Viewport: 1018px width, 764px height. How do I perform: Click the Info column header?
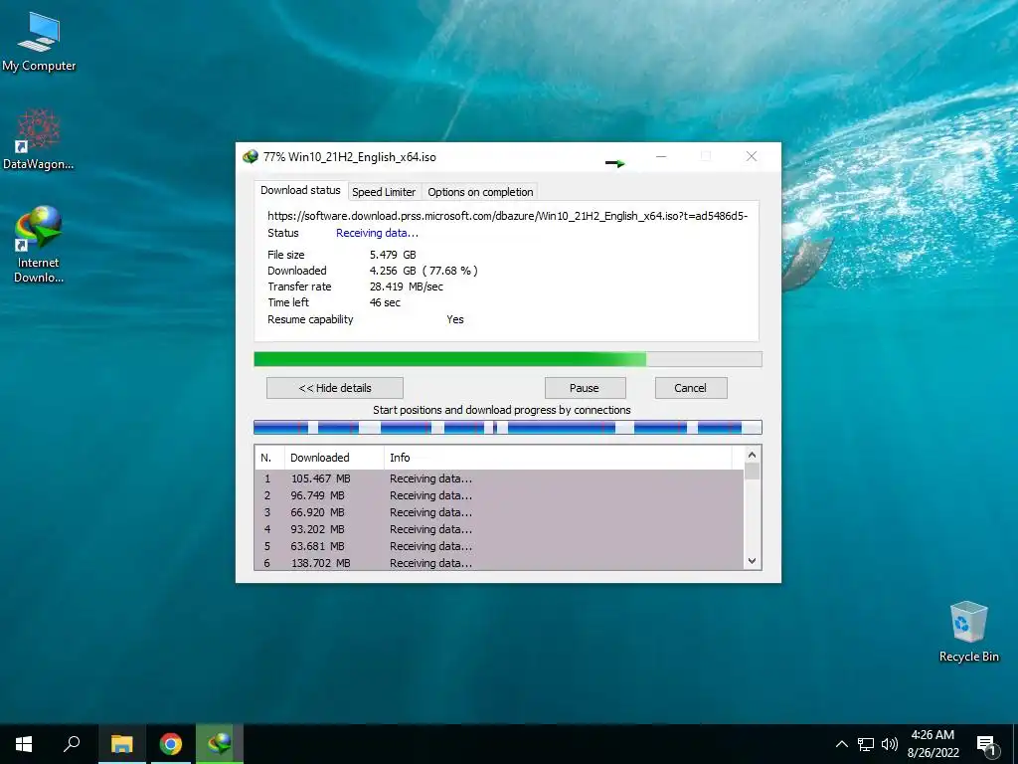pyautogui.click(x=557, y=458)
